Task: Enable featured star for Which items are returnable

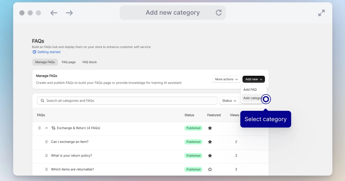Action: tap(210, 169)
